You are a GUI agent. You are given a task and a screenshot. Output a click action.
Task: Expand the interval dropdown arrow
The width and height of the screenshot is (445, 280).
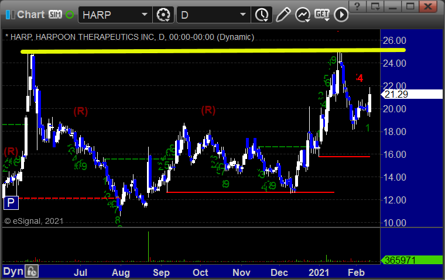click(x=243, y=15)
